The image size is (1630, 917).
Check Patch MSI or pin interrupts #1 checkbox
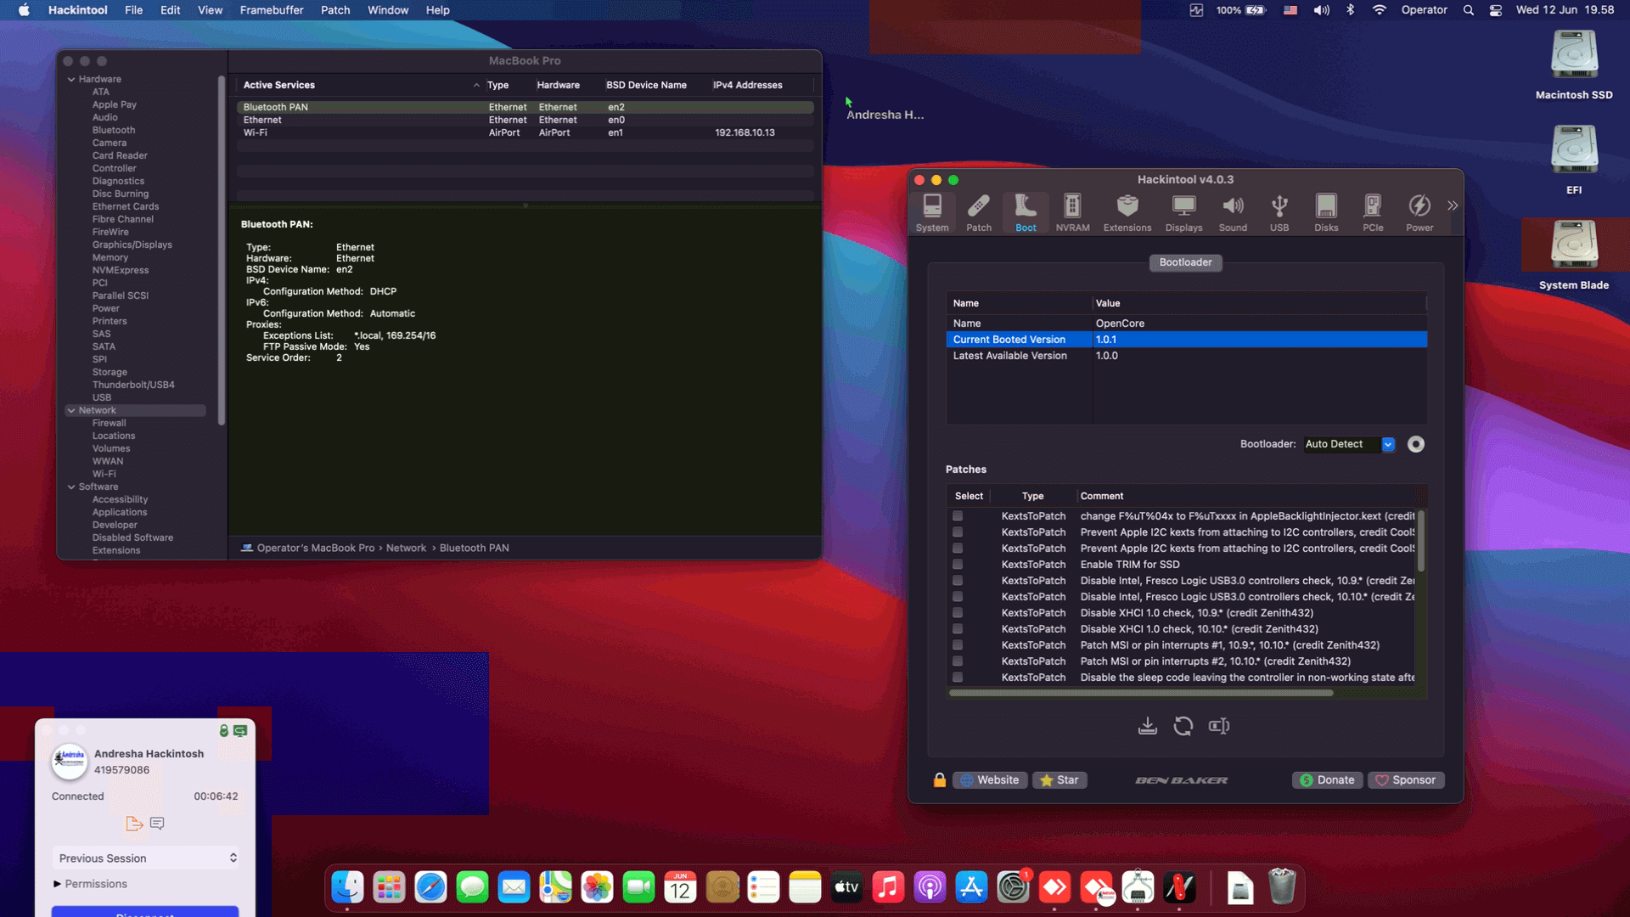(958, 645)
